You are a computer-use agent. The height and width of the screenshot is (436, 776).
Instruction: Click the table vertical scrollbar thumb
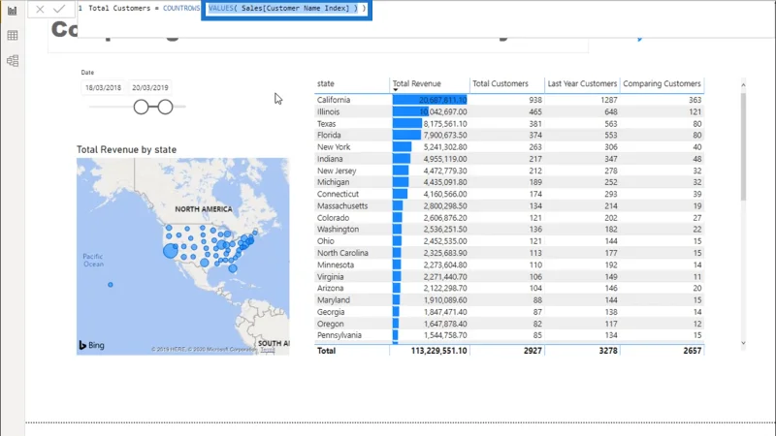tap(743, 146)
